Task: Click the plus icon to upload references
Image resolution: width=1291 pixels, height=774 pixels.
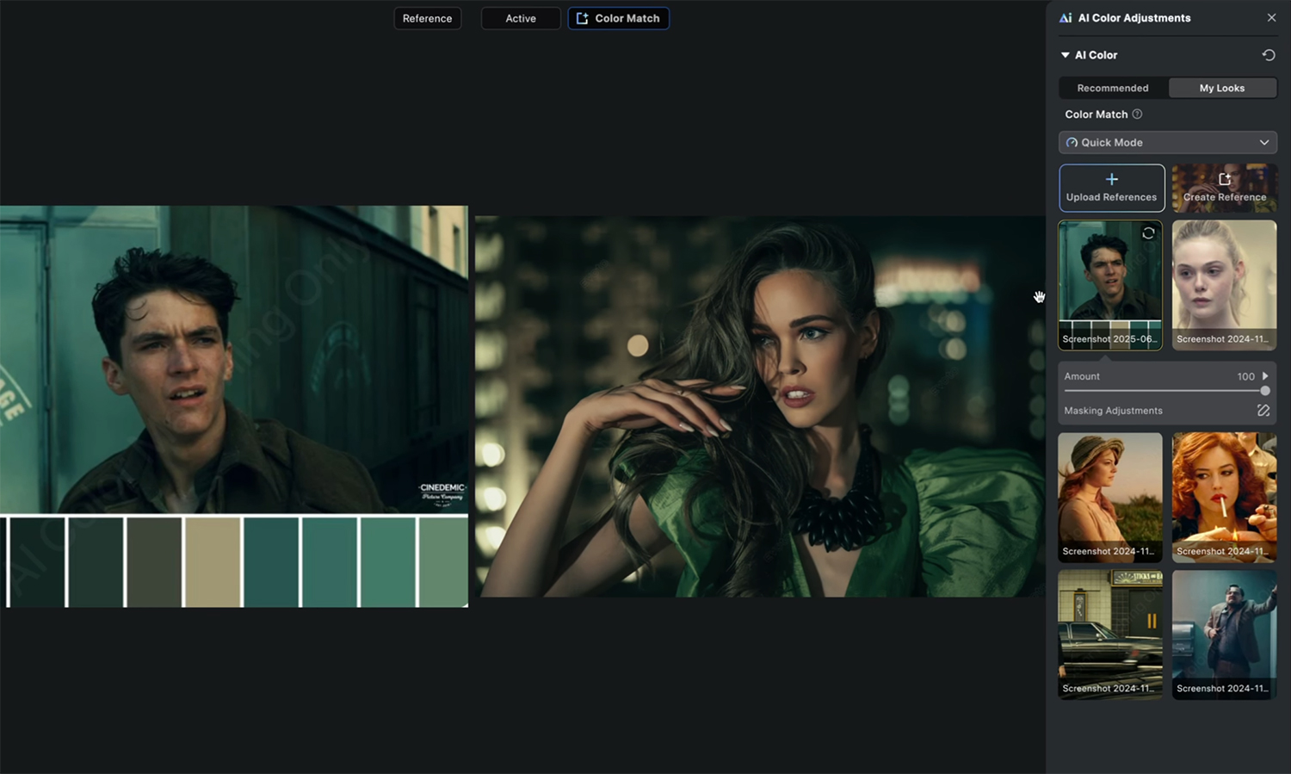Action: point(1111,180)
